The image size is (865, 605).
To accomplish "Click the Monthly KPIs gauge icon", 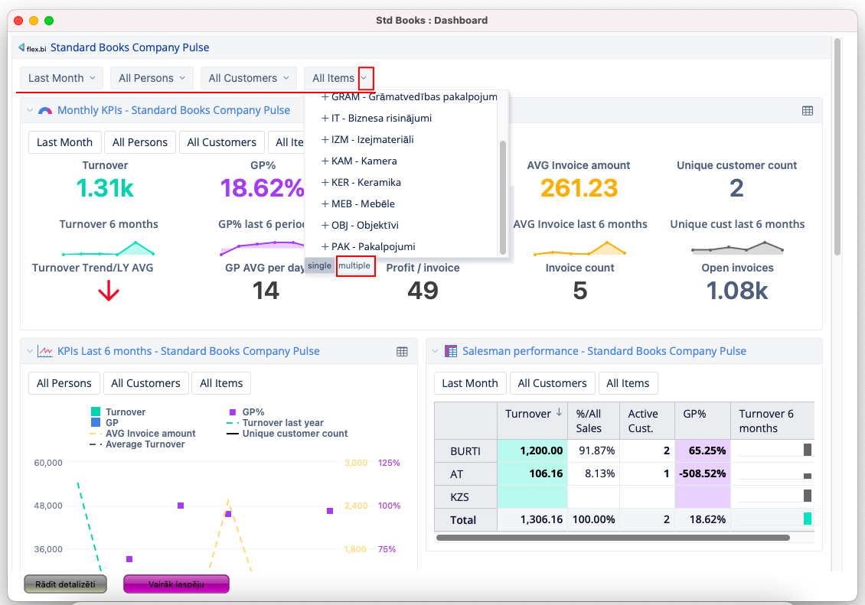I will pyautogui.click(x=45, y=110).
